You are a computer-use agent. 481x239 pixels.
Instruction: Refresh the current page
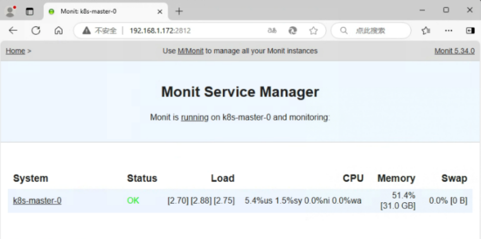pyautogui.click(x=36, y=30)
